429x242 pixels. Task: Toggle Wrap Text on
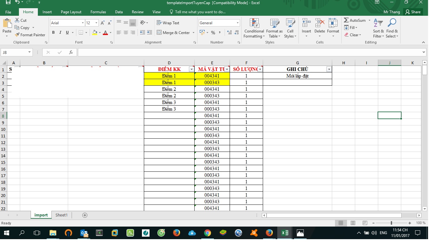coord(168,23)
